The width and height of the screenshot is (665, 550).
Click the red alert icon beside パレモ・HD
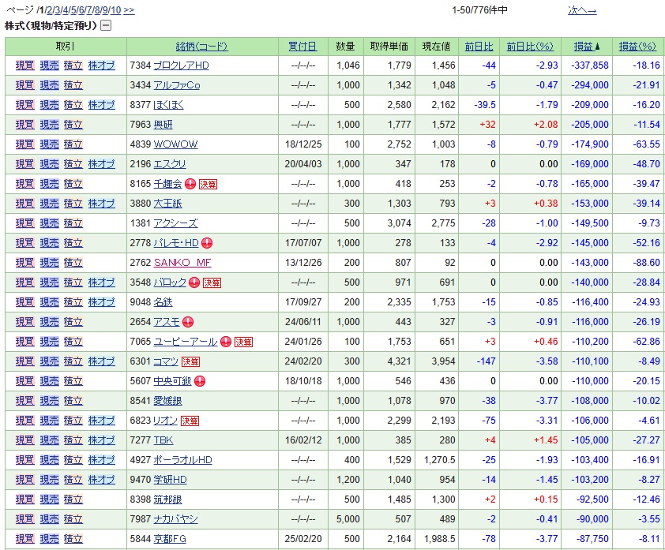(x=207, y=243)
